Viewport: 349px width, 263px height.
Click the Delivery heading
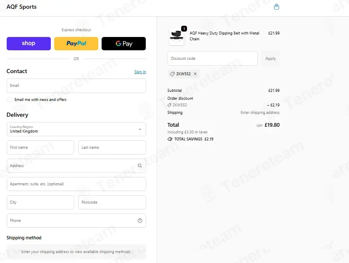pos(17,115)
